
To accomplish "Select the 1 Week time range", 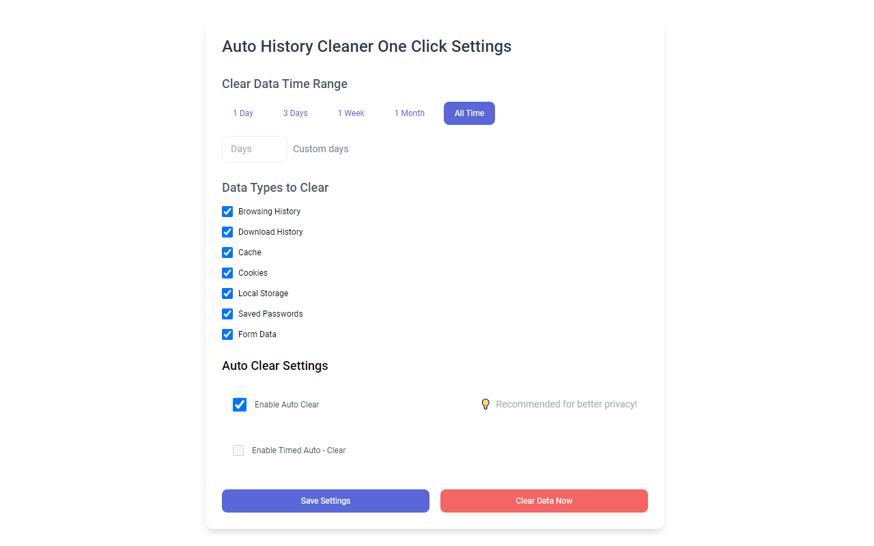I will (351, 113).
